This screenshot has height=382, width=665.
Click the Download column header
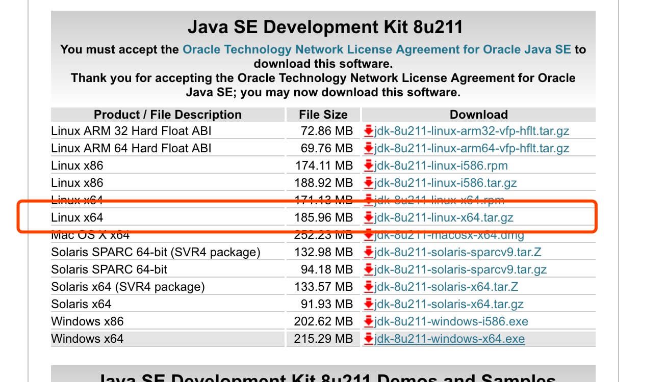[479, 115]
